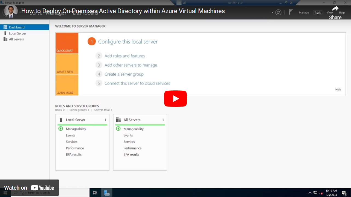
Task: Hide the Welcome to Server Manager tile
Action: tap(338, 89)
